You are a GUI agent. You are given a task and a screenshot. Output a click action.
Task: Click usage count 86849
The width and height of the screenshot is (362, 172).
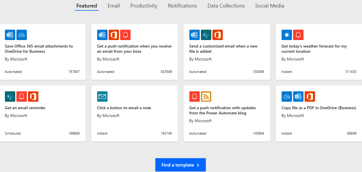[x=352, y=133]
